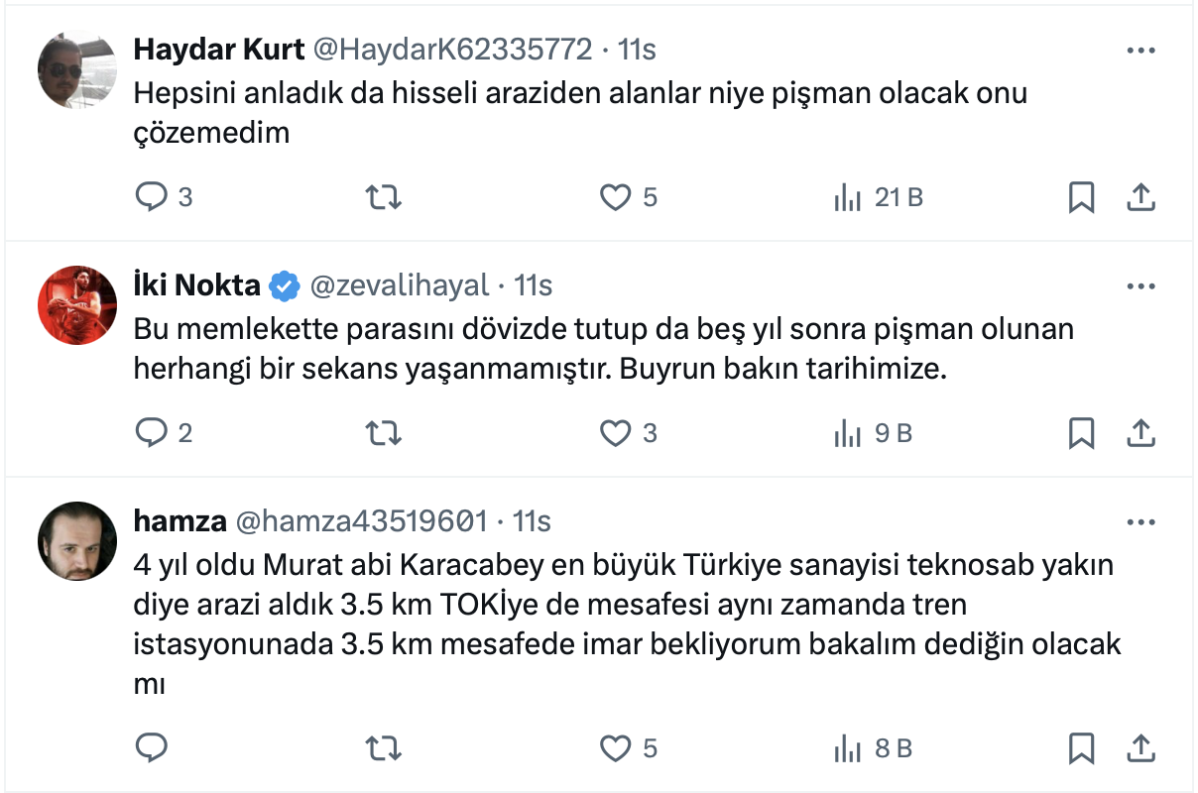The image size is (1198, 793).
Task: Click hamza's profile avatar
Action: coord(78,543)
